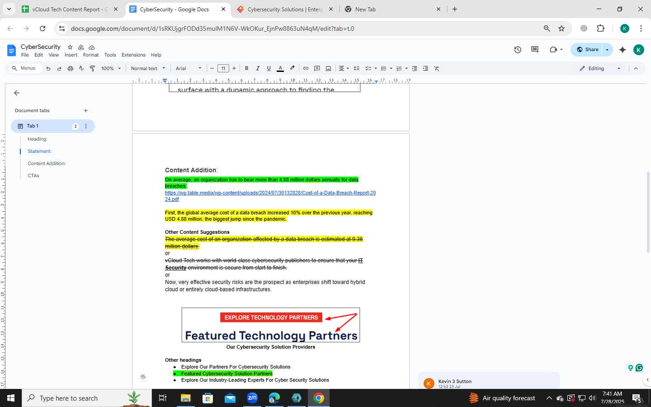
Task: Open Chrome extensions puzzle icon
Action: click(600, 28)
